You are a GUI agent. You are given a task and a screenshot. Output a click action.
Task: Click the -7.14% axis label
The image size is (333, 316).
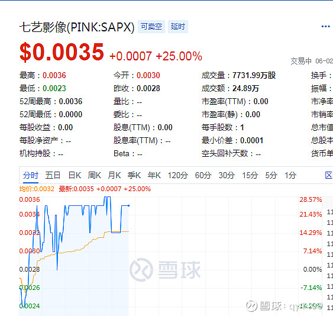311,288
